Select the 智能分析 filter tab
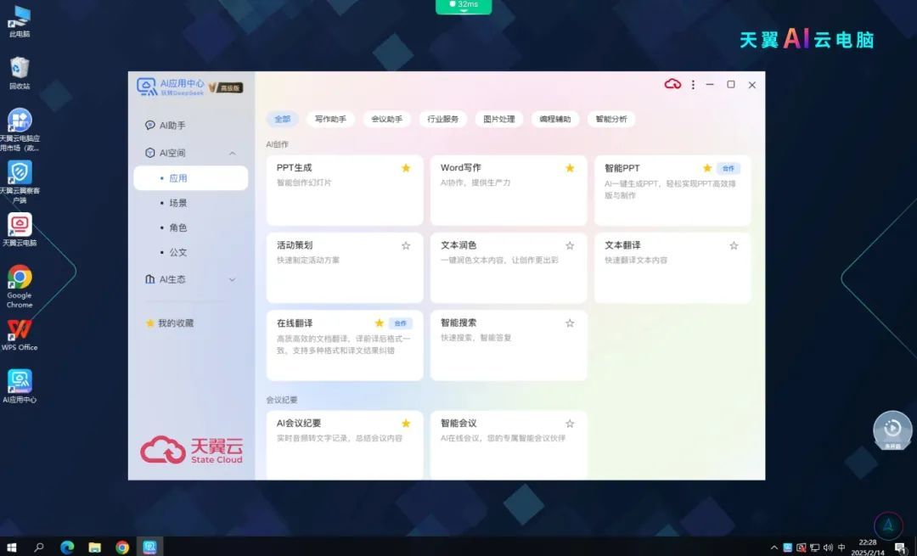This screenshot has height=556, width=917. [611, 120]
